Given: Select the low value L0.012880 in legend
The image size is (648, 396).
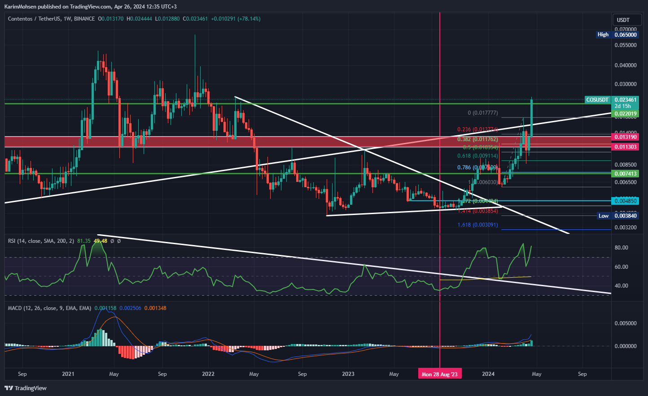Looking at the screenshot, I should [168, 19].
